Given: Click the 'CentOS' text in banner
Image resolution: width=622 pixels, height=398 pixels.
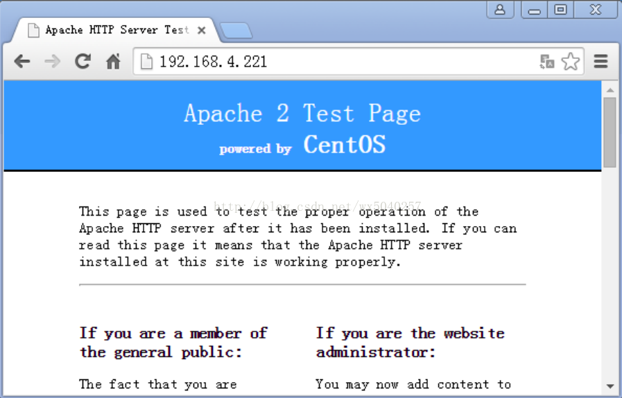Looking at the screenshot, I should [345, 144].
